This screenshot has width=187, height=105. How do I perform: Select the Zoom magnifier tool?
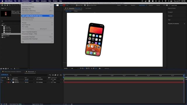point(10,5)
